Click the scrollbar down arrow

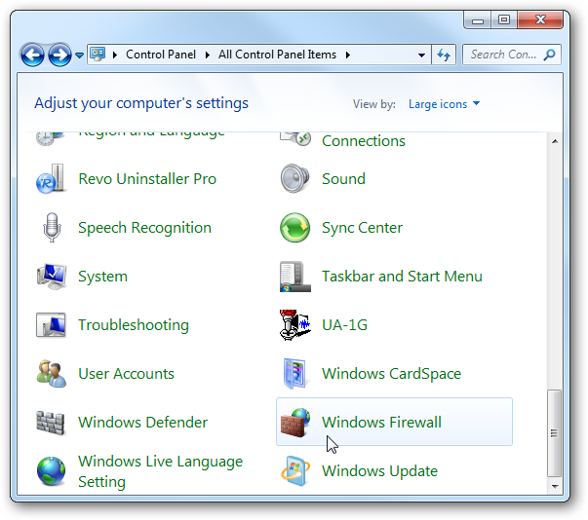click(x=555, y=486)
